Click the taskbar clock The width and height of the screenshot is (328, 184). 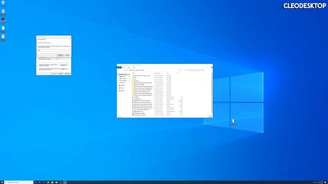[321, 182]
